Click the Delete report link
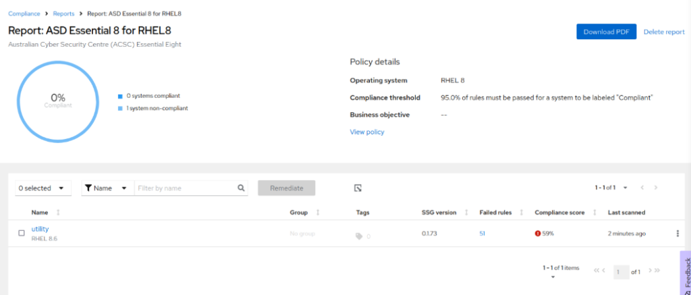691x295 pixels. coord(664,32)
